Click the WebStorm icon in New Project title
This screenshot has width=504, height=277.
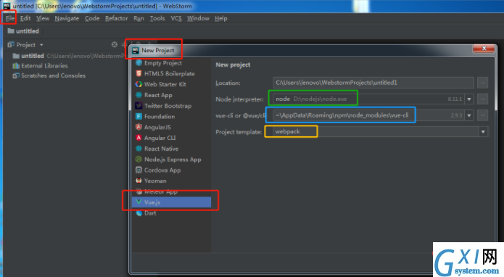point(136,51)
